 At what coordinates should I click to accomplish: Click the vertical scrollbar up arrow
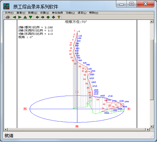click(151, 21)
